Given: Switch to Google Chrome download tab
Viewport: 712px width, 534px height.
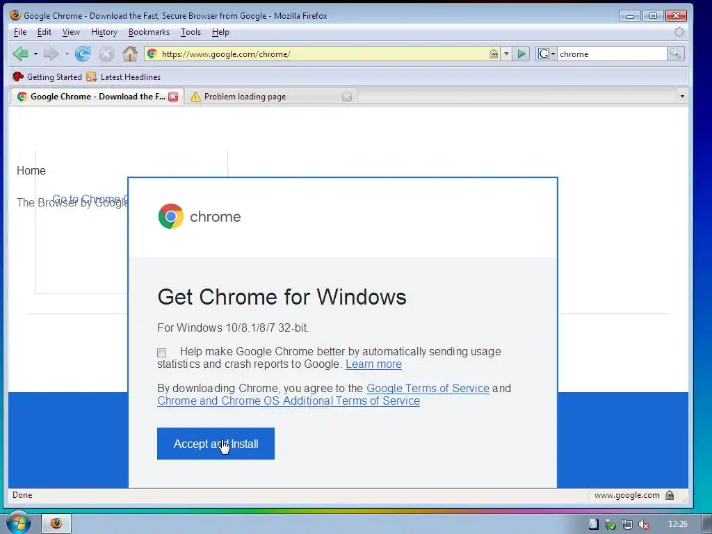Looking at the screenshot, I should (x=96, y=96).
